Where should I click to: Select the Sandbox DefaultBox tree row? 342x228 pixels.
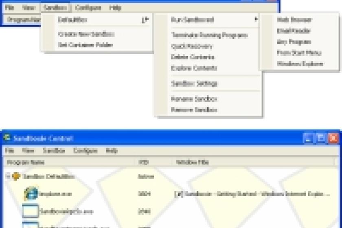171,176
